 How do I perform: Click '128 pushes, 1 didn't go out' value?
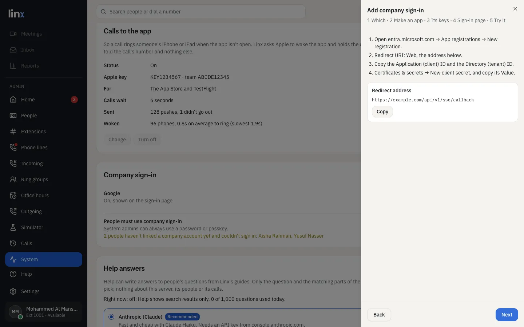coord(181,112)
